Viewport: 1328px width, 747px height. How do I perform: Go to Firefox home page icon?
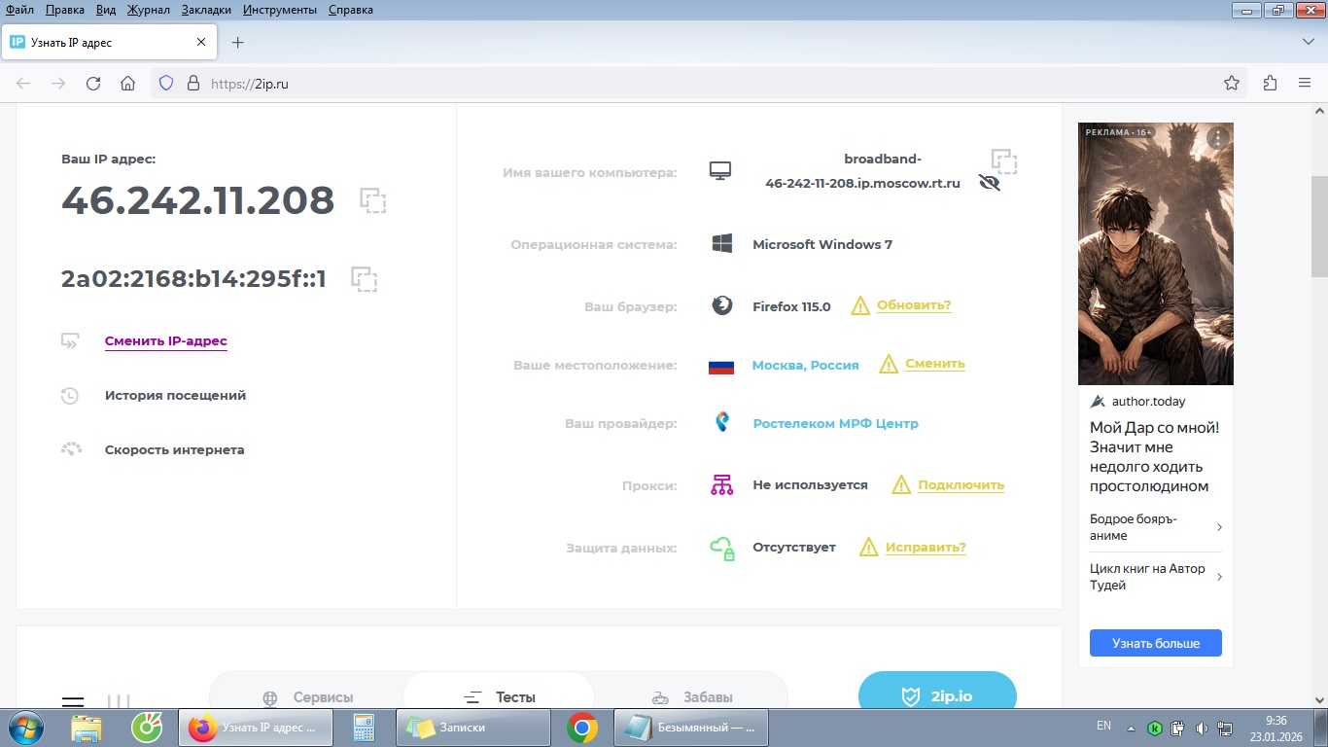(127, 84)
